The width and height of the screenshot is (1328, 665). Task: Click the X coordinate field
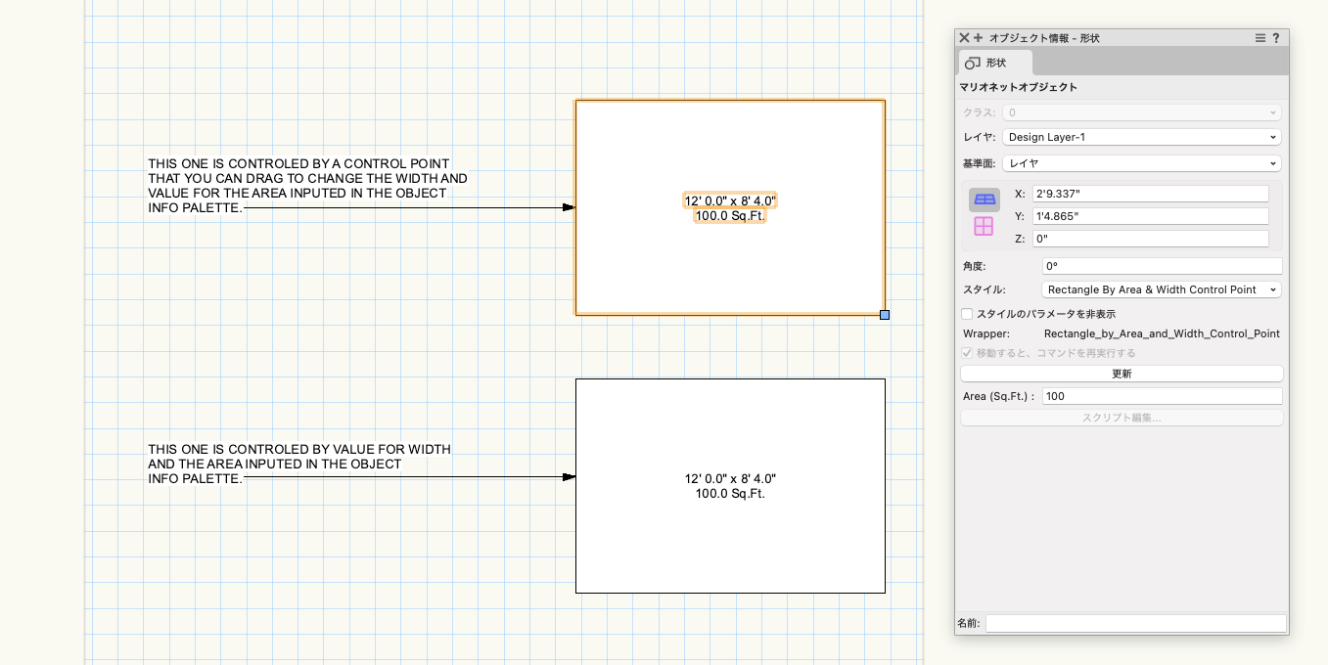1150,194
